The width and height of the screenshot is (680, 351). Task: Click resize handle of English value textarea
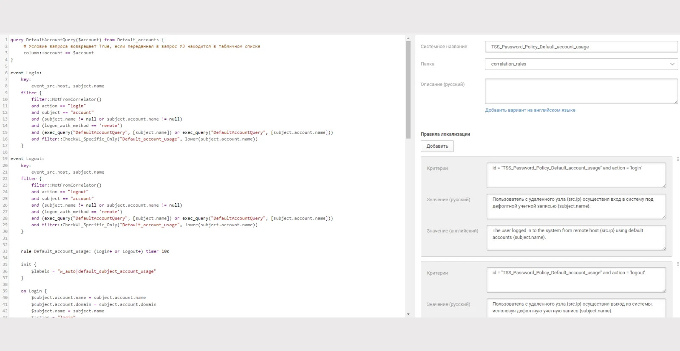(664, 248)
